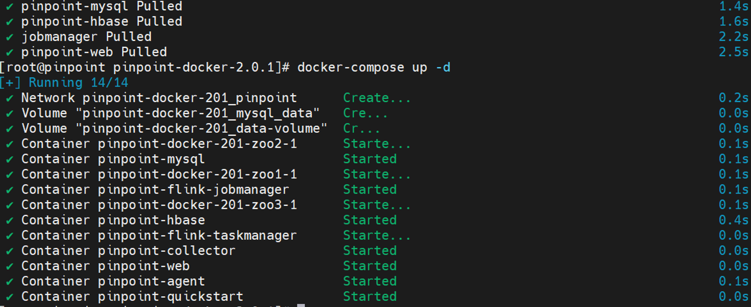Screen dimensions: 751x307
Task: Click the [+] Running 14/14 status line
Action: (65, 83)
